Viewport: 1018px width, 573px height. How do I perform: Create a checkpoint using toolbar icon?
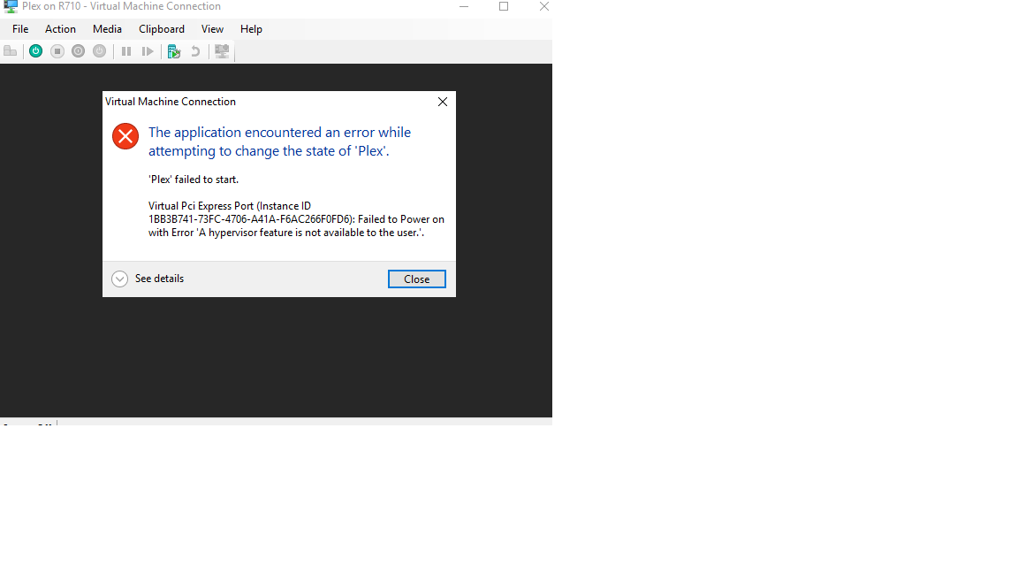[x=174, y=51]
